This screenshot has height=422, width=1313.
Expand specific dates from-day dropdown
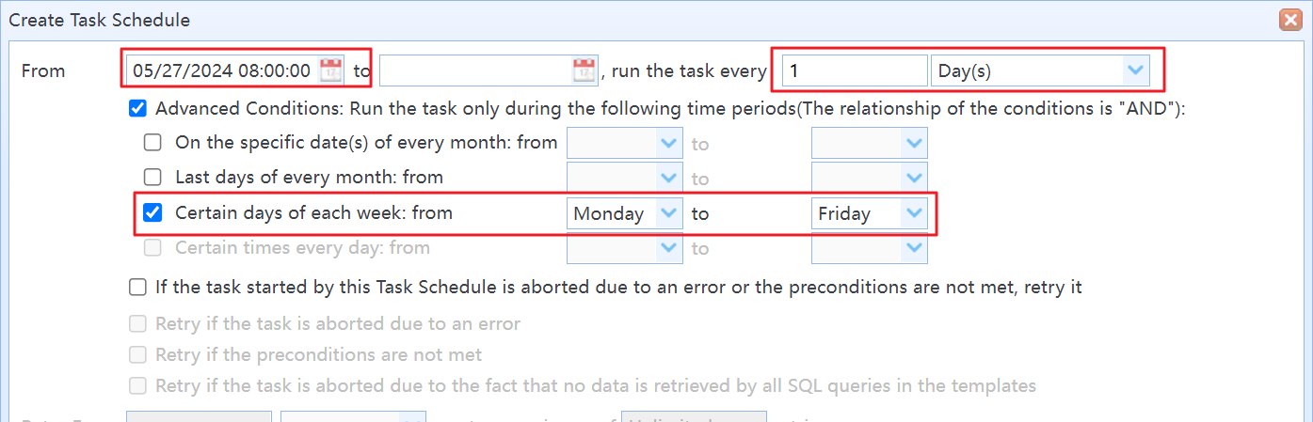669,144
